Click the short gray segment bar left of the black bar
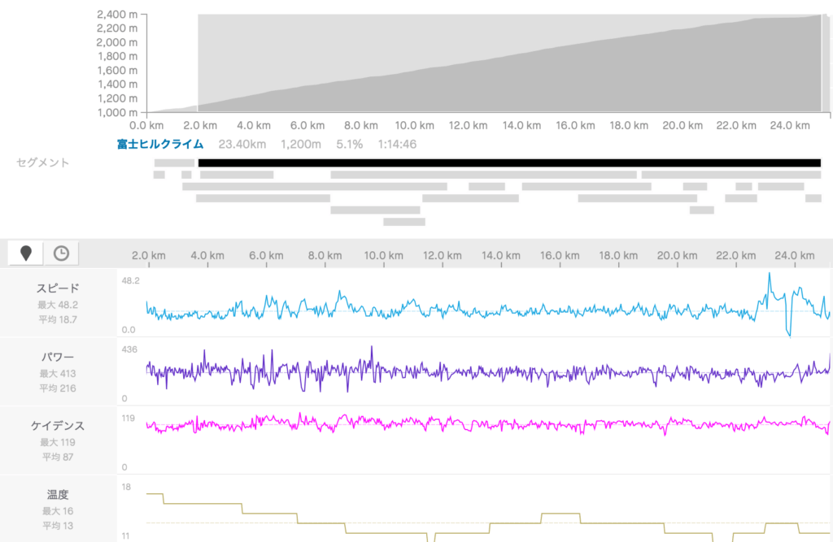833x542 pixels. coord(174,163)
